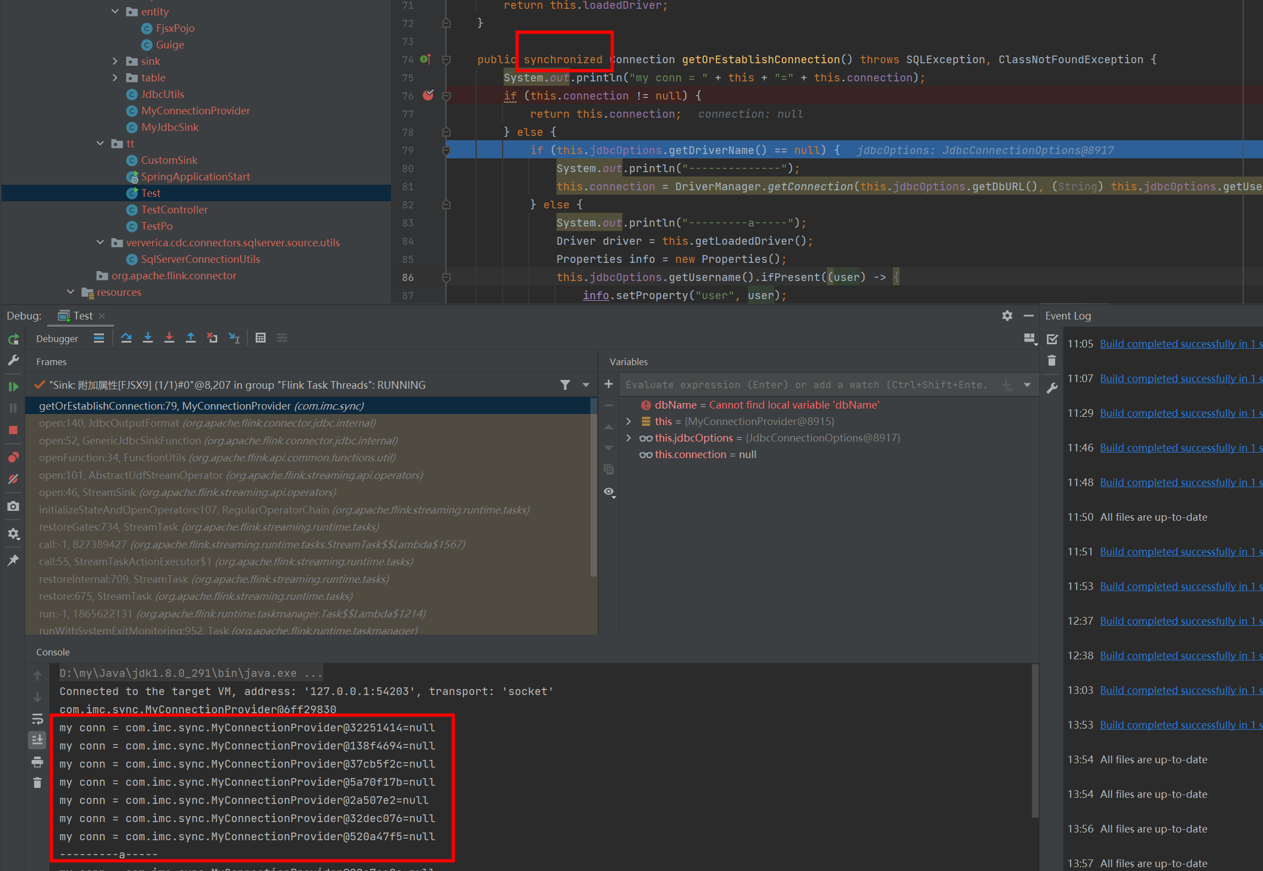The height and width of the screenshot is (871, 1263).
Task: Open the 12:37 Build completed successfully link
Action: (x=1181, y=621)
